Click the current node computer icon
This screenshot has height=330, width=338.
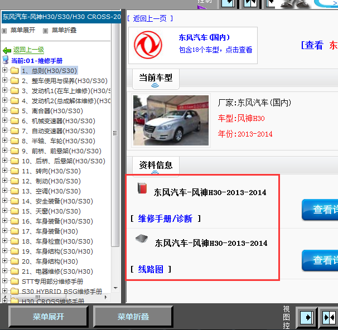6,60
